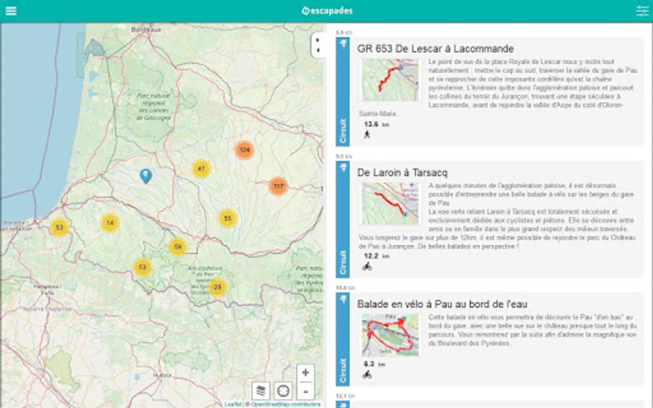The height and width of the screenshot is (408, 653).
Task: Open the yellow cluster marker 59
Action: 178,247
